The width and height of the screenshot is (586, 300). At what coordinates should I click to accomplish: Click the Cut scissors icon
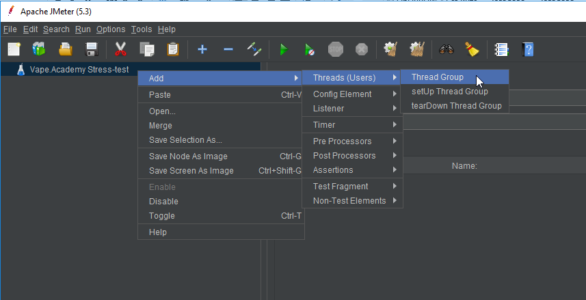121,49
